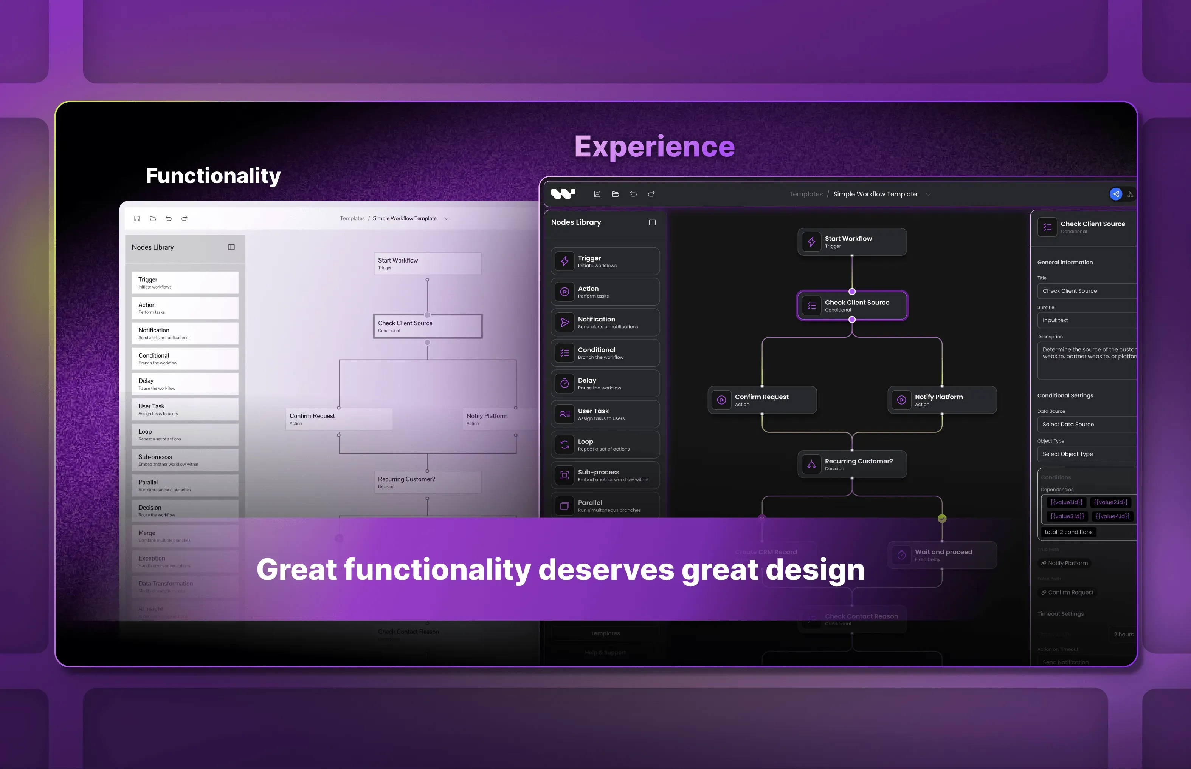Collapse the dark Nodes Library panel
The width and height of the screenshot is (1191, 769).
[652, 223]
